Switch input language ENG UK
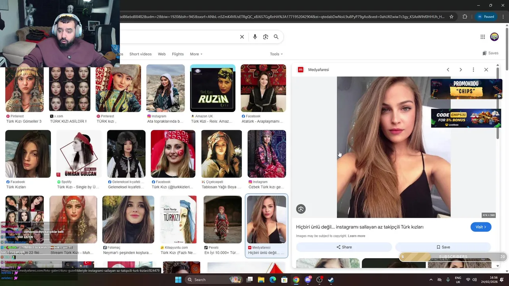The width and height of the screenshot is (509, 286). click(458, 280)
